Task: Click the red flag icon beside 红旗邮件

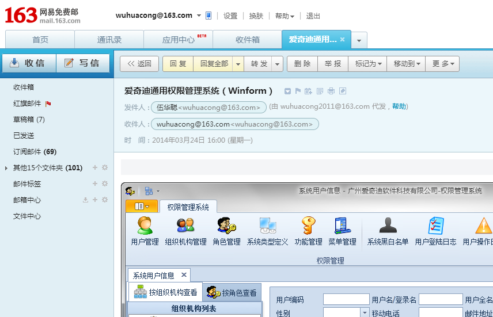Action: [x=48, y=104]
